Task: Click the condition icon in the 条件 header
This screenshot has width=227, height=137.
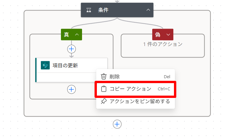Action: click(89, 10)
